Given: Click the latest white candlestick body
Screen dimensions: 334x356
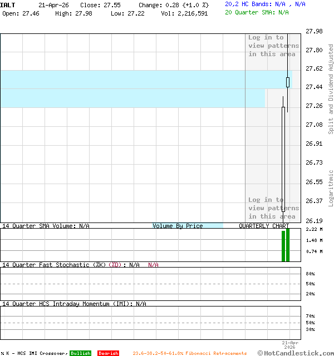Looking at the screenshot, I should click(x=288, y=82).
